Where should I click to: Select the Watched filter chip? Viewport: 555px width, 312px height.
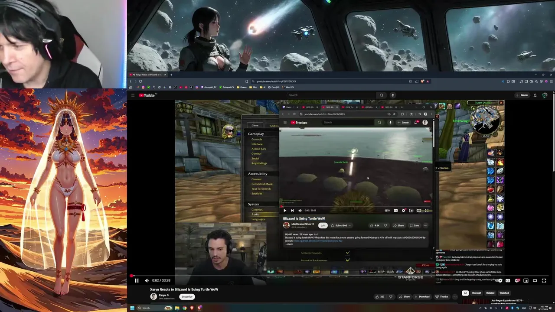(504, 293)
